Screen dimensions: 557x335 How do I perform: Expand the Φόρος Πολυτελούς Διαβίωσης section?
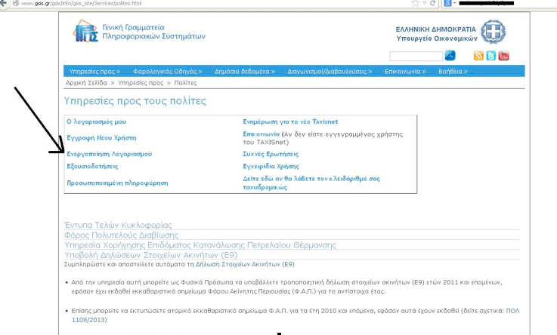coord(118,235)
